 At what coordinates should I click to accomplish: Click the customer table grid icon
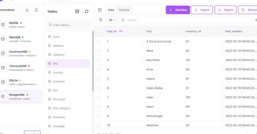(x=49, y=81)
